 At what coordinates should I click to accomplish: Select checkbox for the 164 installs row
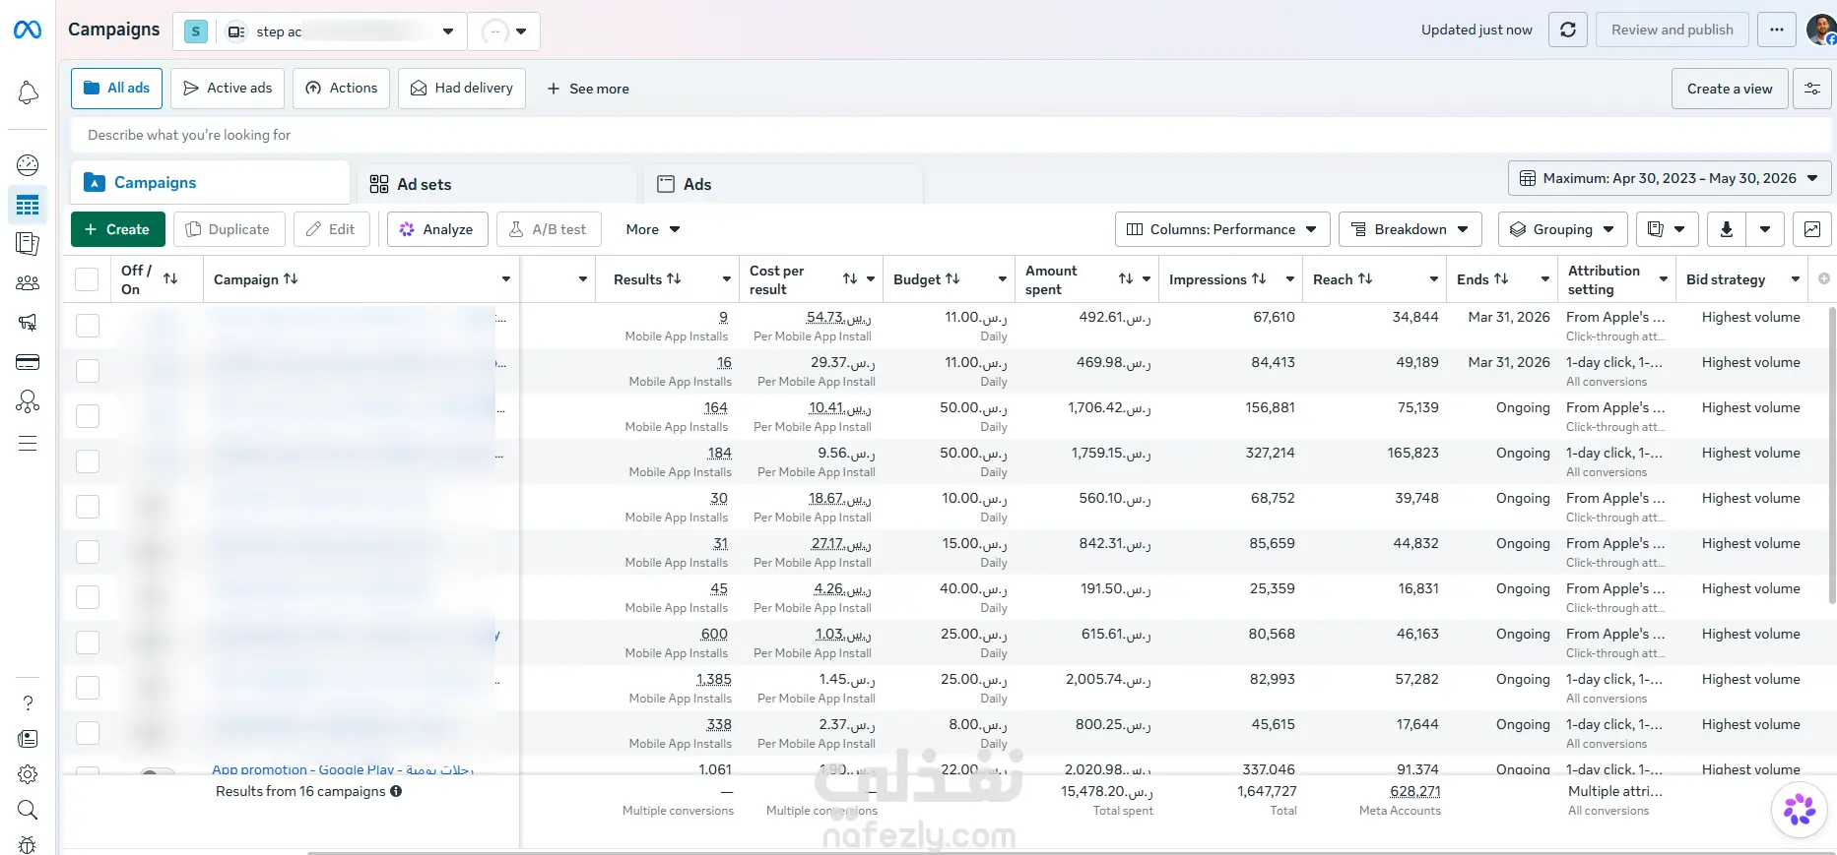coord(88,416)
